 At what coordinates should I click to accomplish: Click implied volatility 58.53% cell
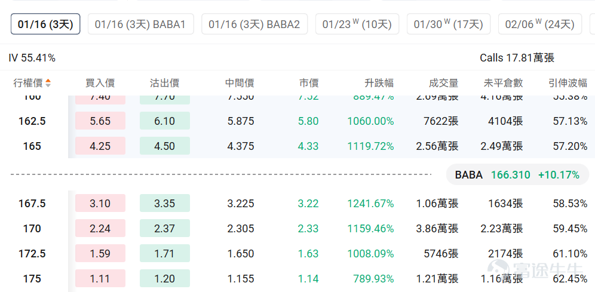click(570, 203)
